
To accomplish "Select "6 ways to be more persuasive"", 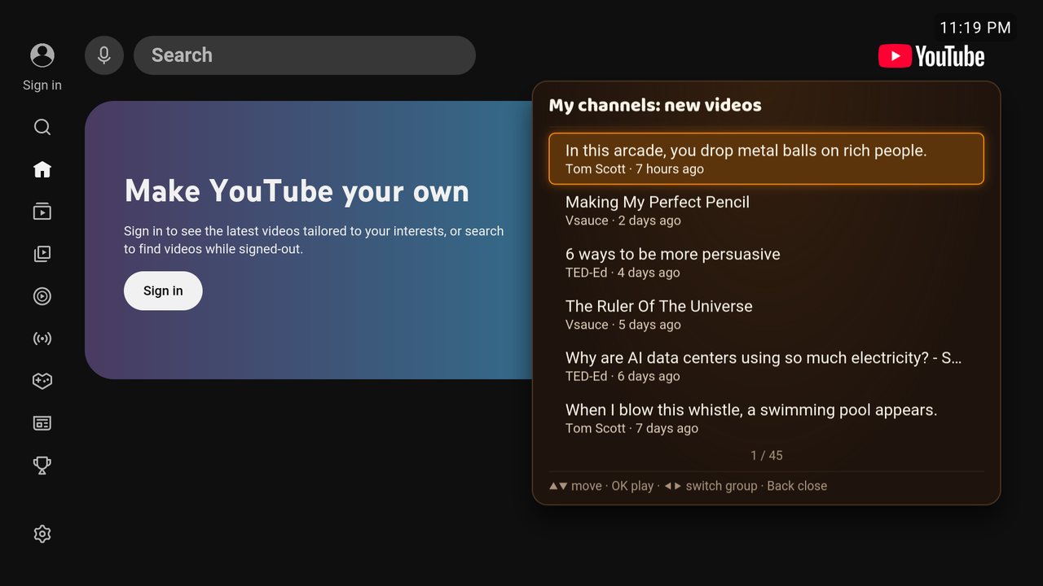I will (766, 263).
